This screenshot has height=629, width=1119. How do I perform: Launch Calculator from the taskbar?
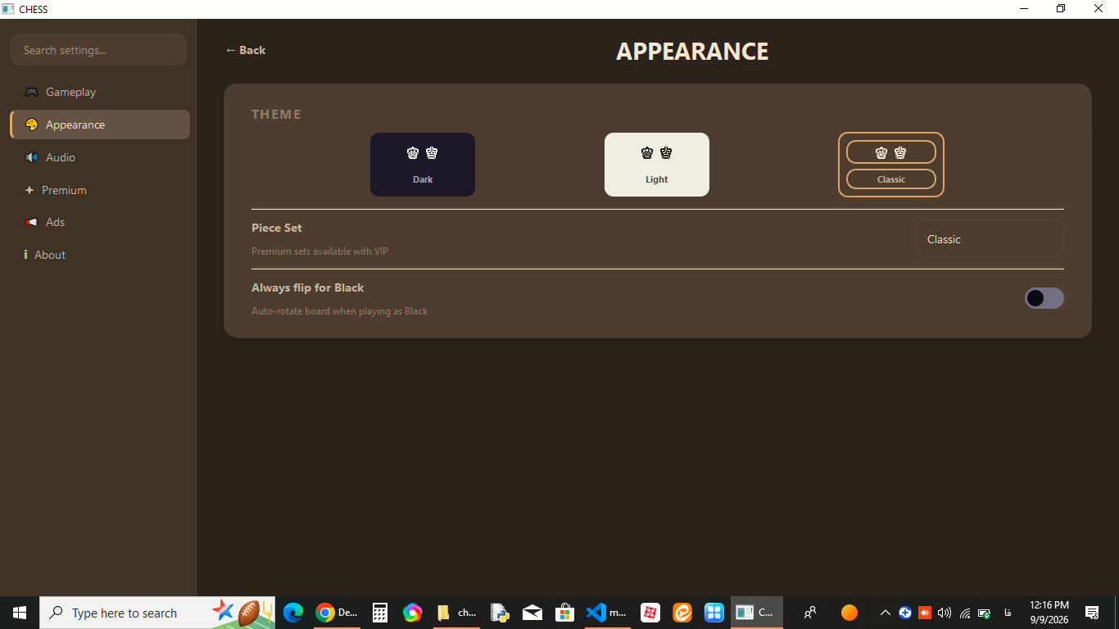379,613
